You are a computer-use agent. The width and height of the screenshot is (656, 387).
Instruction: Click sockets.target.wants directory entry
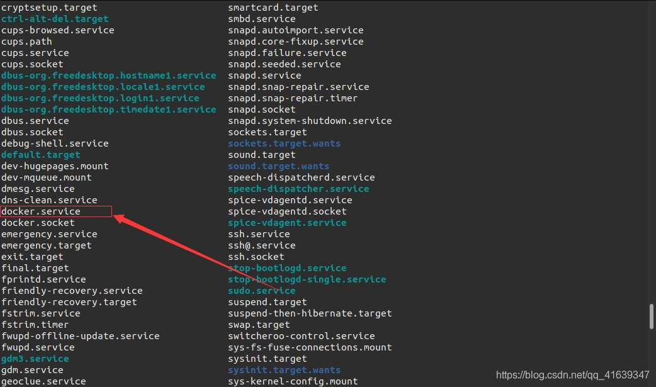tap(285, 143)
